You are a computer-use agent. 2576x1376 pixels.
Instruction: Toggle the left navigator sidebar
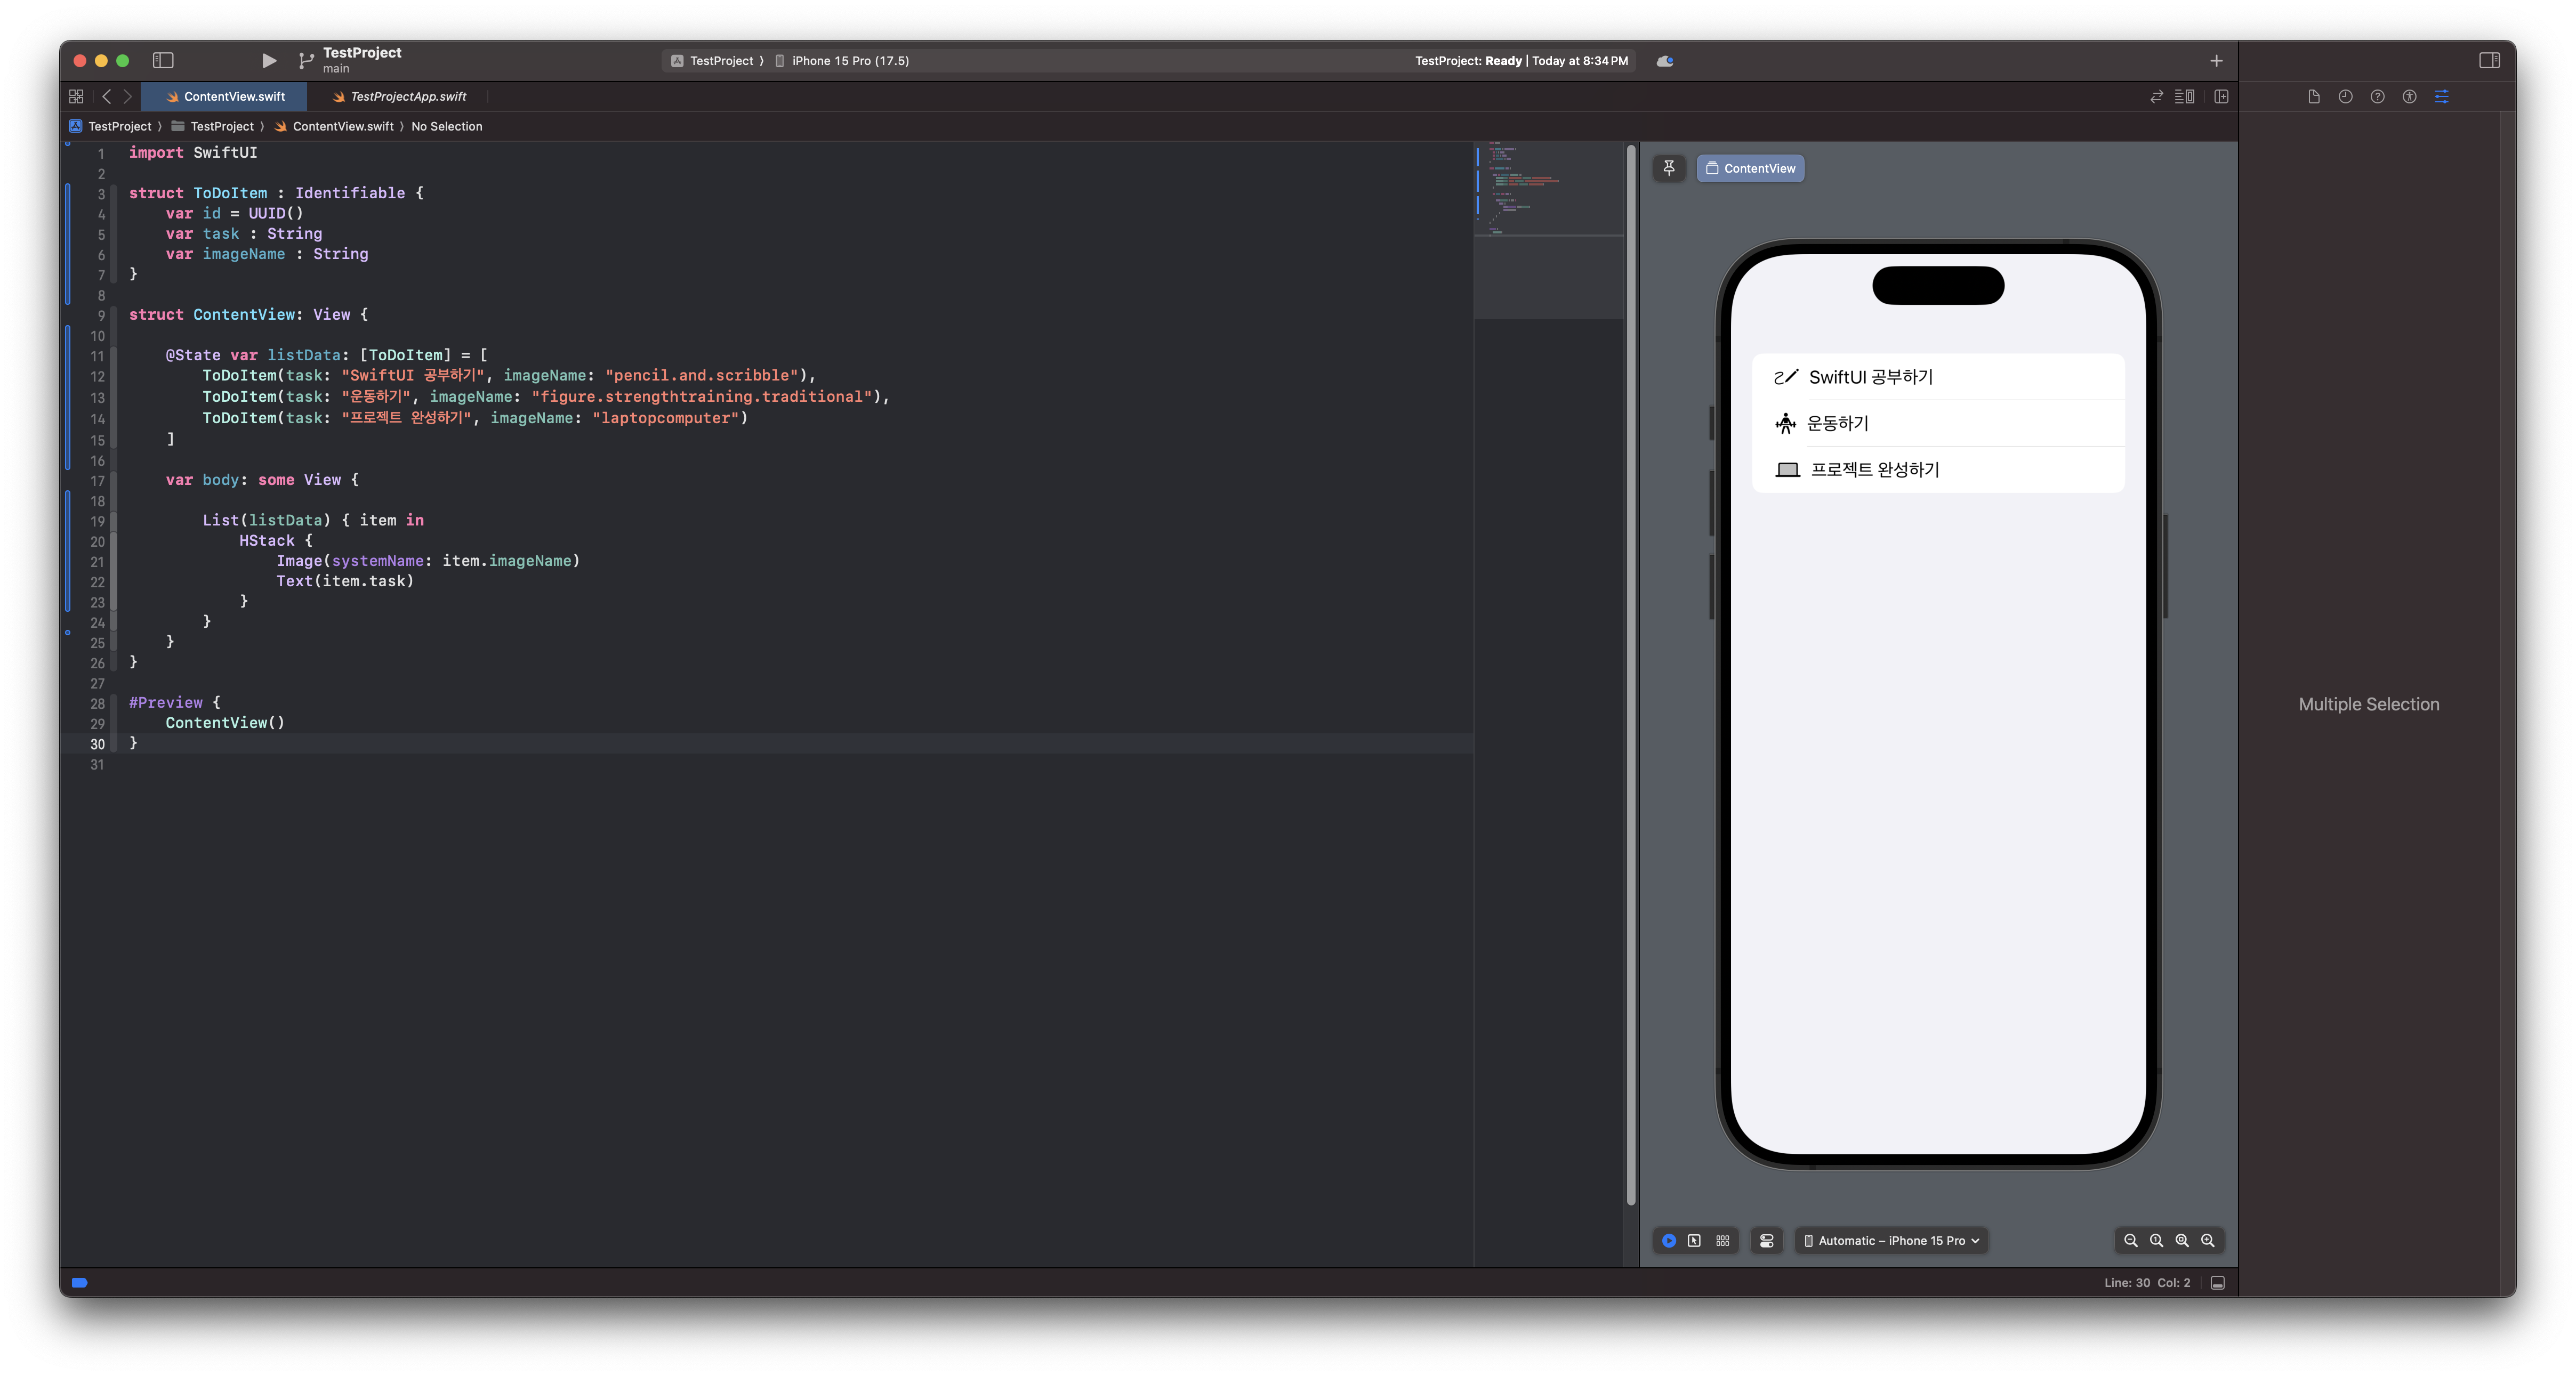pos(163,61)
